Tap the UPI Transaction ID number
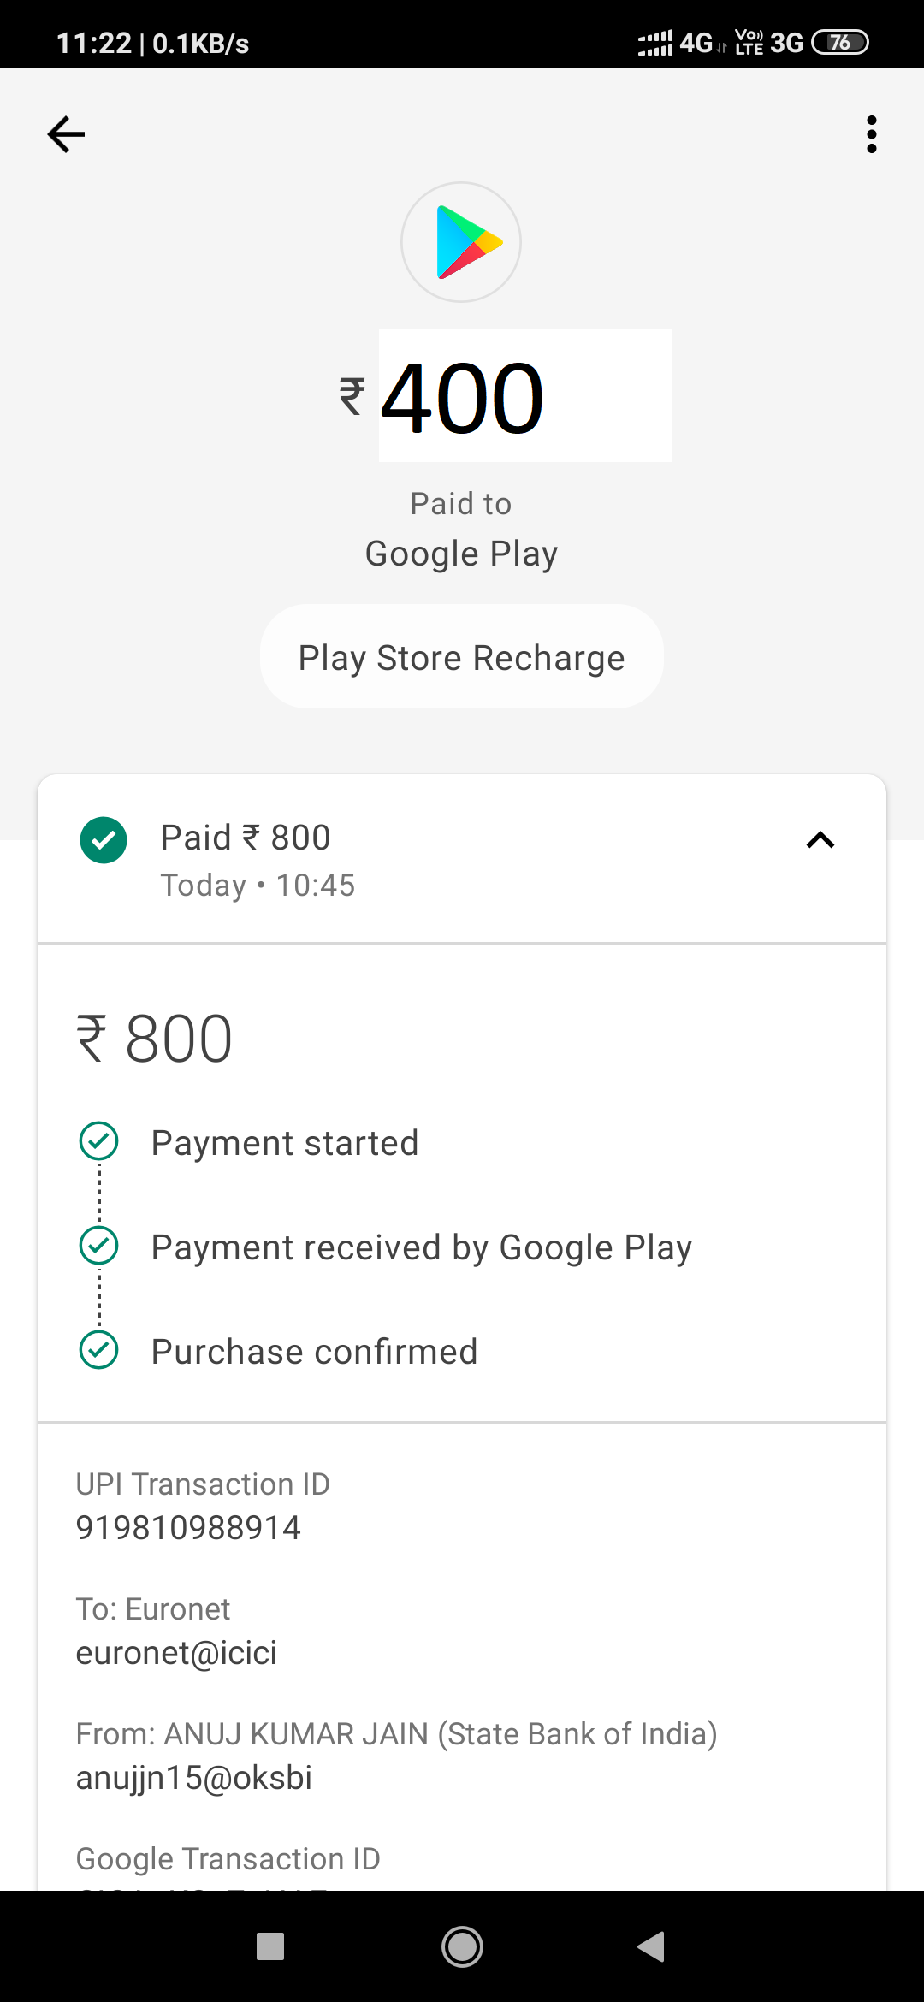Screen dimensions: 924x2002 (188, 1528)
